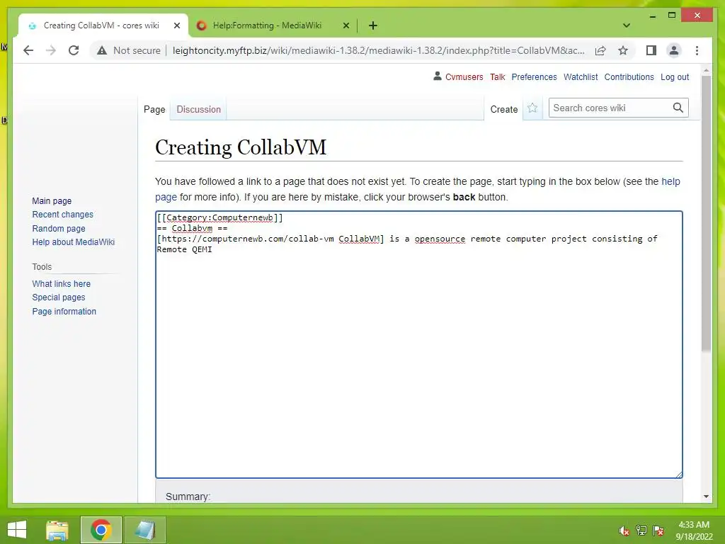725x544 pixels.
Task: Click Log out
Action: [x=675, y=76]
